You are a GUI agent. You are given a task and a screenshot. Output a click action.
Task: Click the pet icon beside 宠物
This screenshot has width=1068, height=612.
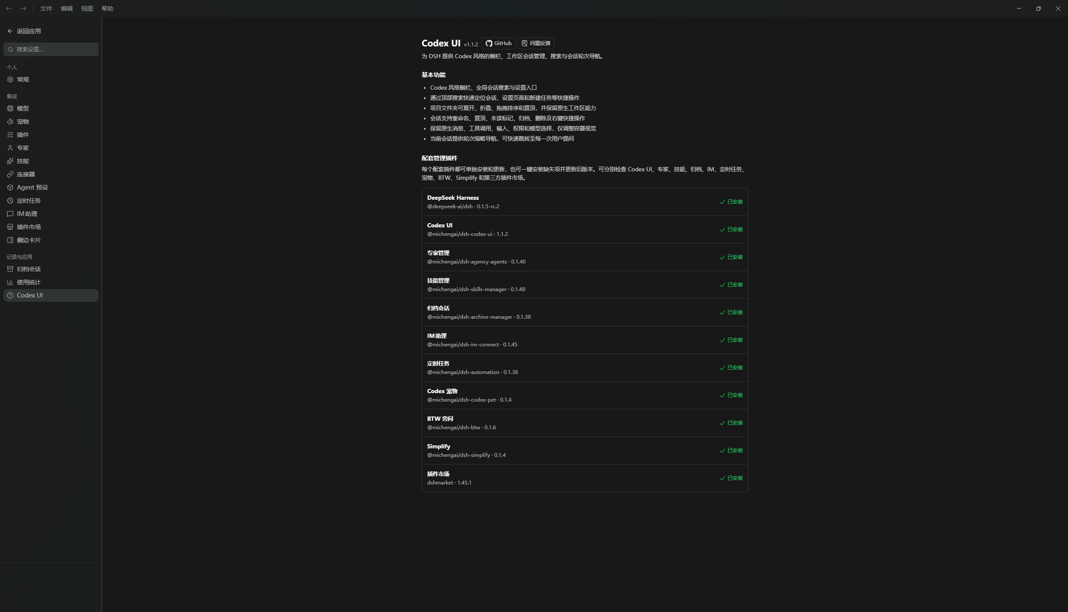10,122
